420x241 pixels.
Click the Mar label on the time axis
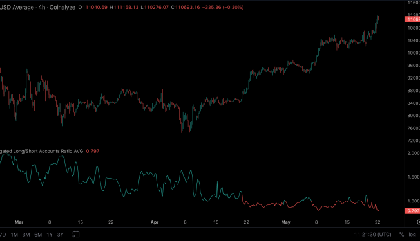click(19, 222)
